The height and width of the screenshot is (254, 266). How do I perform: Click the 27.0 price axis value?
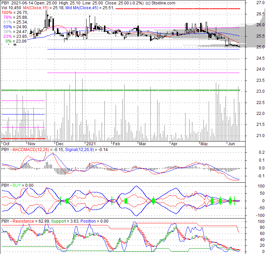point(261,3)
